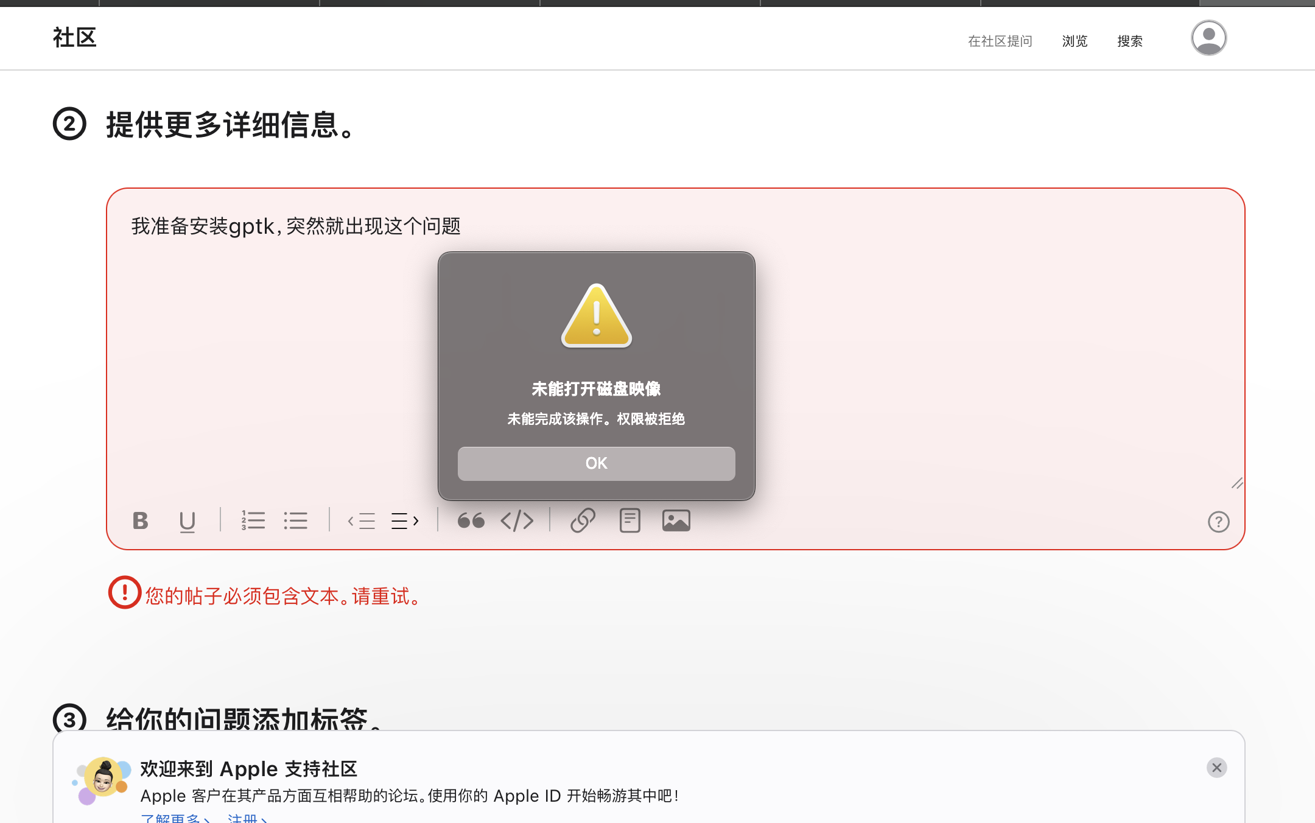Open the 浏览 navigation menu
Image resolution: width=1315 pixels, height=823 pixels.
click(1075, 41)
